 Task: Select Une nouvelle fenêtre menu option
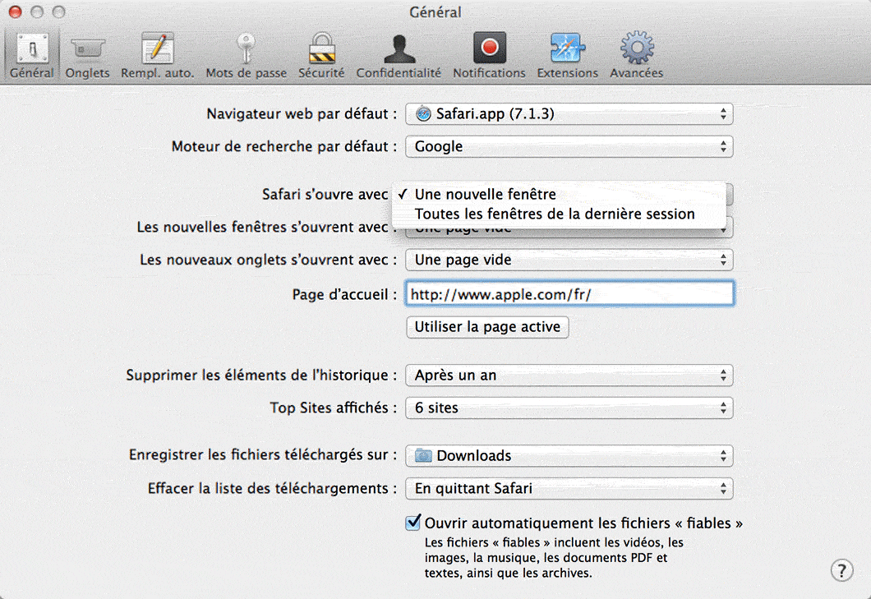click(x=485, y=195)
